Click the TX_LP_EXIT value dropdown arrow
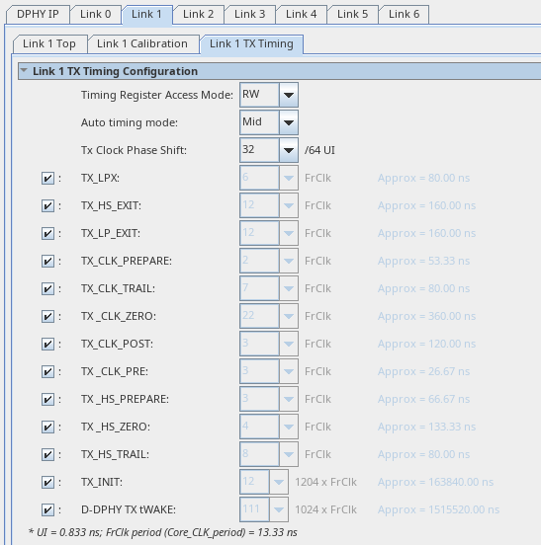541x545 pixels. (x=288, y=233)
